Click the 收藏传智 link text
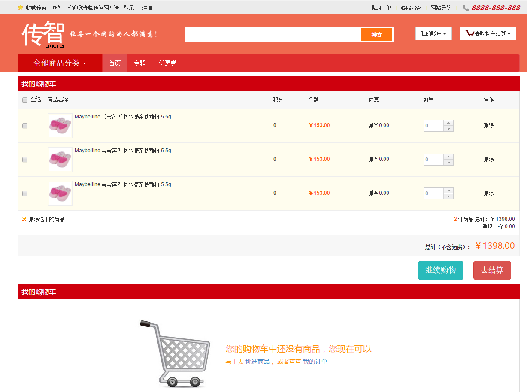 click(36, 8)
